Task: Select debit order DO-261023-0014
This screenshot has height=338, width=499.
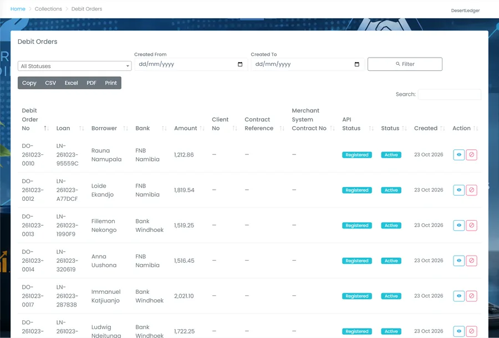Action: click(x=33, y=261)
